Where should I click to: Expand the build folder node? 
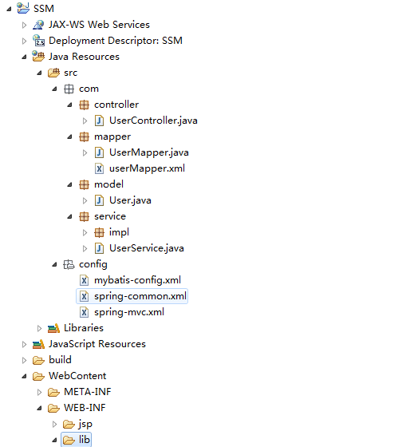click(24, 360)
